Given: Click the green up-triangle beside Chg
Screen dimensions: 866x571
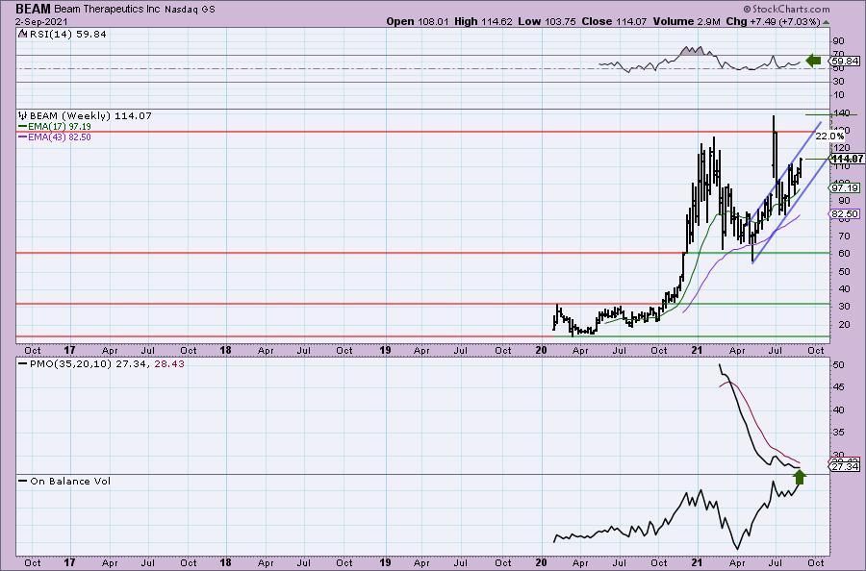Looking at the screenshot, I should coord(826,23).
